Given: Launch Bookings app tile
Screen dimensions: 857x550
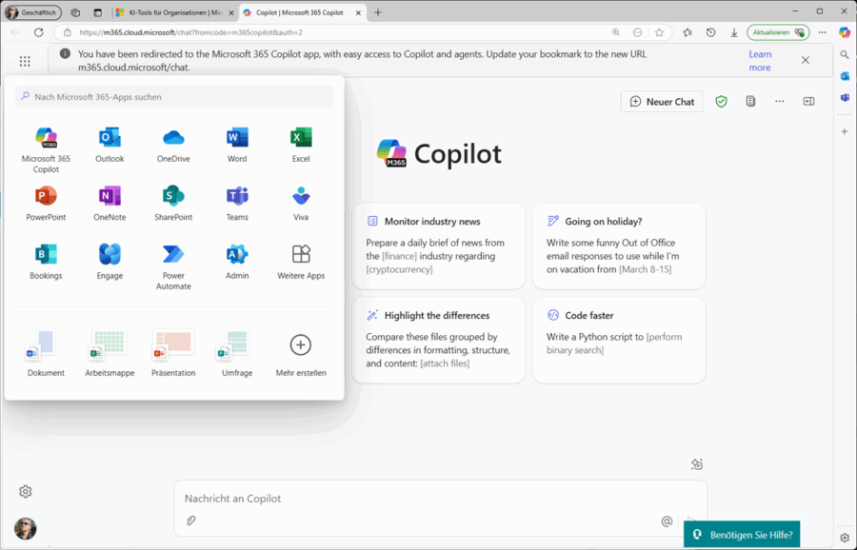Looking at the screenshot, I should [x=46, y=263].
